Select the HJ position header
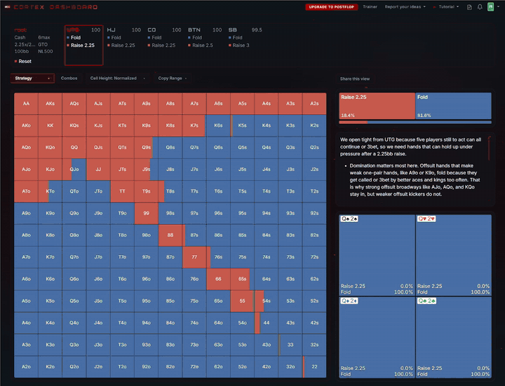 point(111,30)
